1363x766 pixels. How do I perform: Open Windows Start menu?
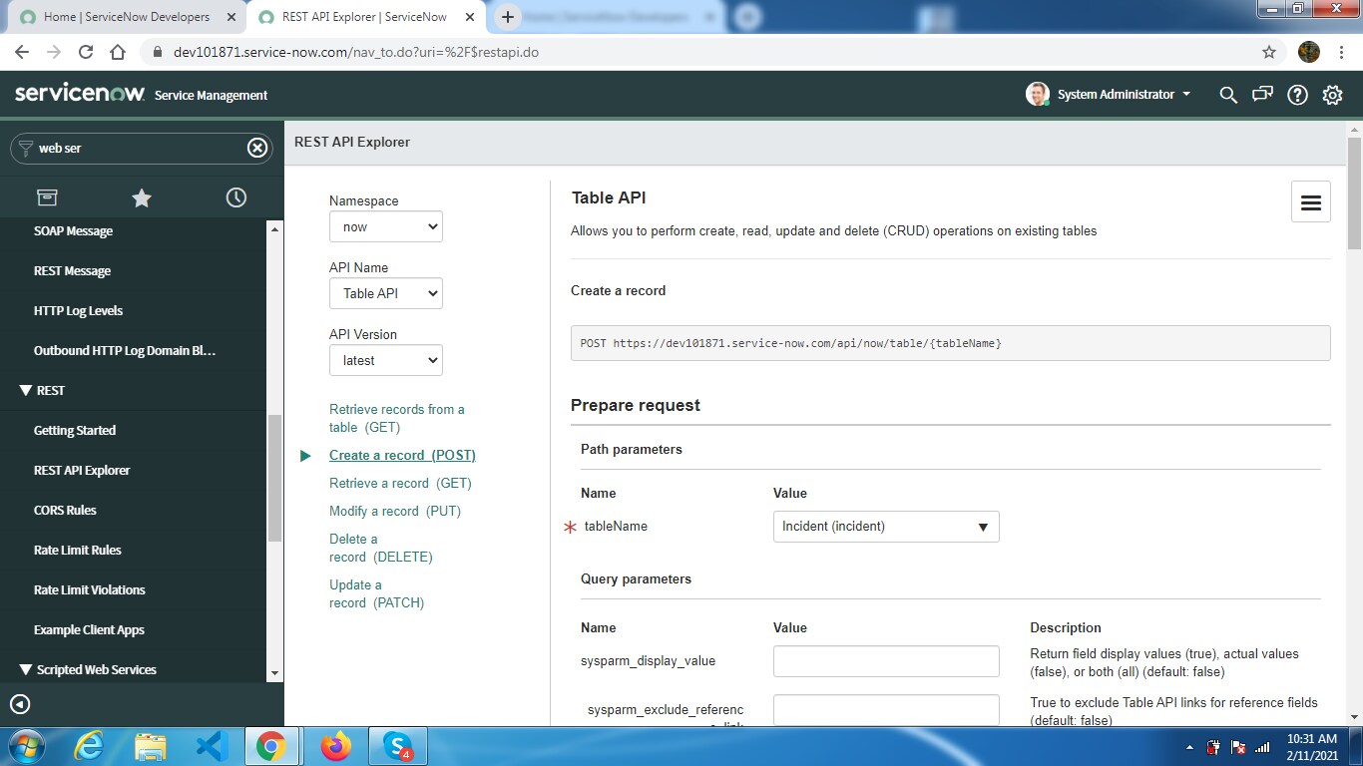tap(26, 746)
